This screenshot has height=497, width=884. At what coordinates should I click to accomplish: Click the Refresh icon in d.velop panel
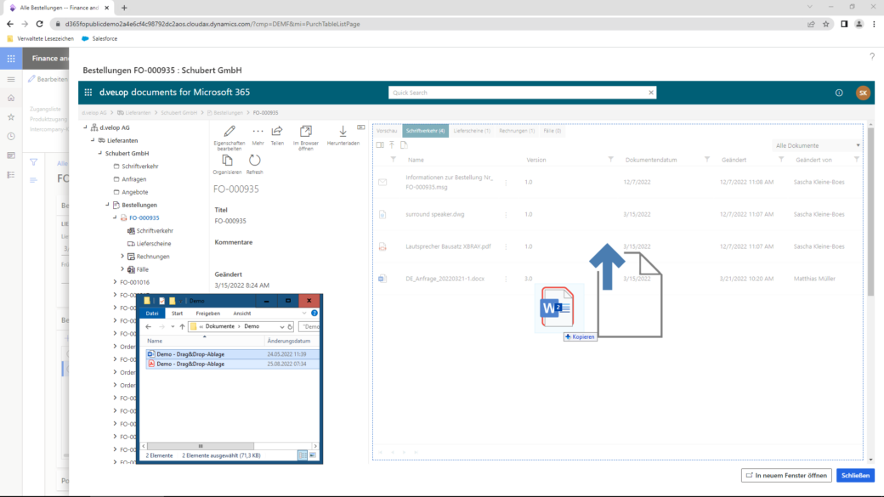tap(255, 161)
